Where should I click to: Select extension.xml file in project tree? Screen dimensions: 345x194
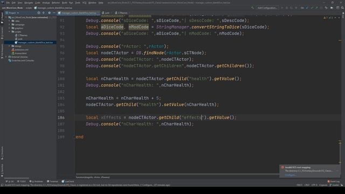(20, 50)
